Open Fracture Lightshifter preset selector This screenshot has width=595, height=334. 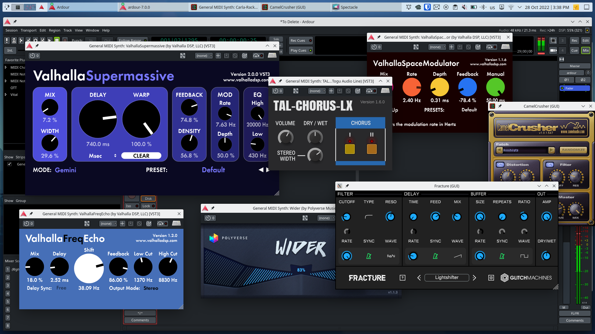click(447, 277)
